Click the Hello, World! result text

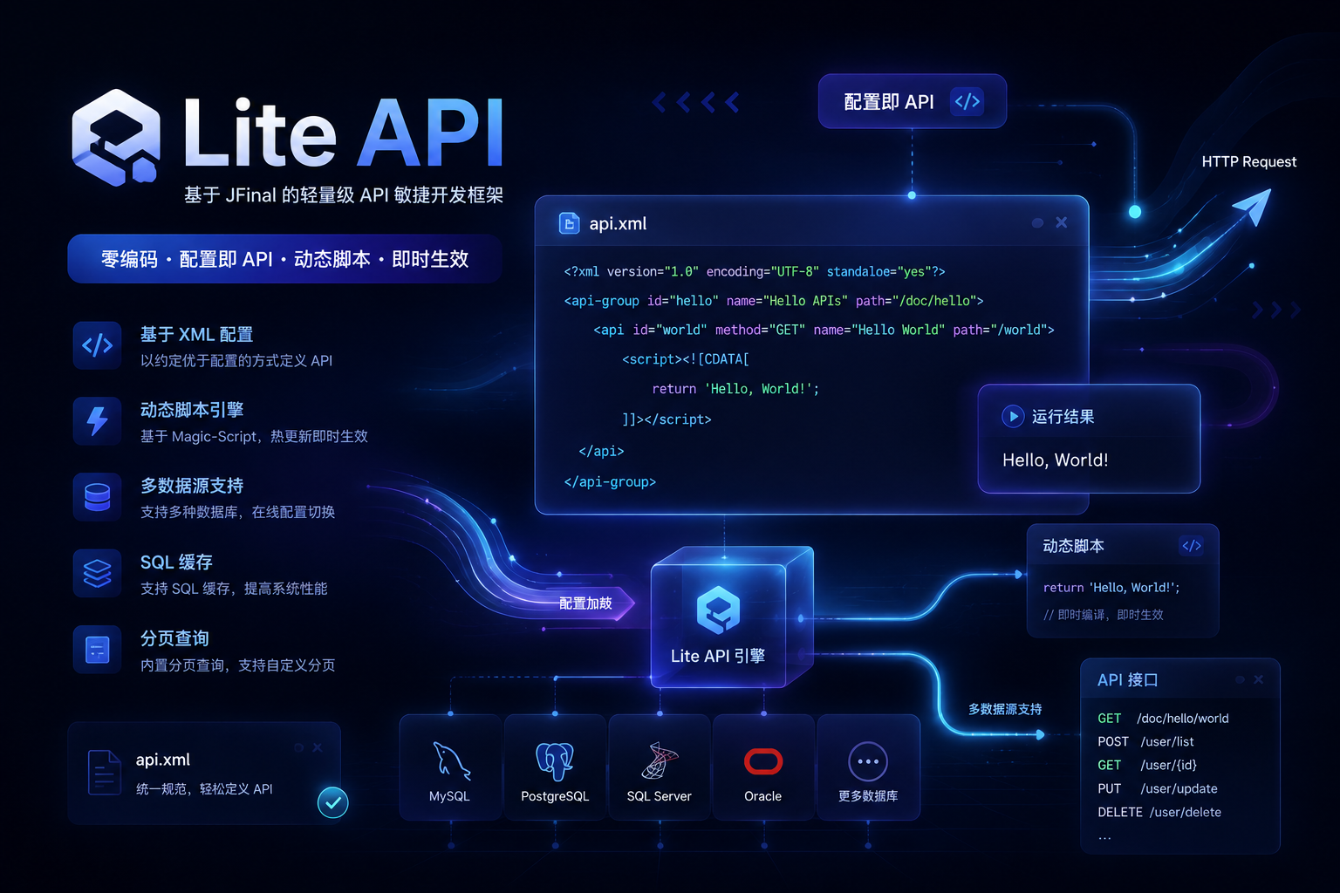(1056, 460)
